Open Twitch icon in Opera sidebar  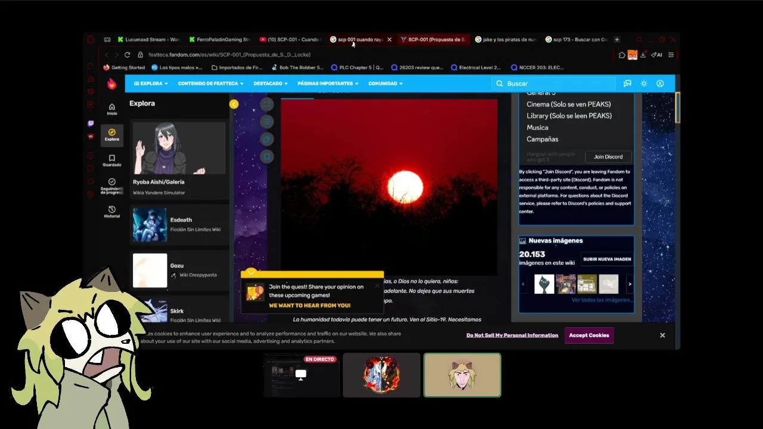coord(91,123)
